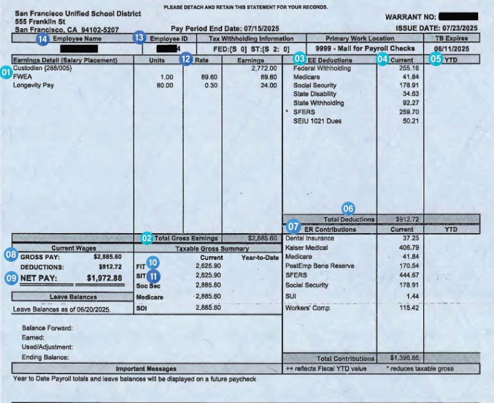Click the 'WARRANT NO:' label

411,17
